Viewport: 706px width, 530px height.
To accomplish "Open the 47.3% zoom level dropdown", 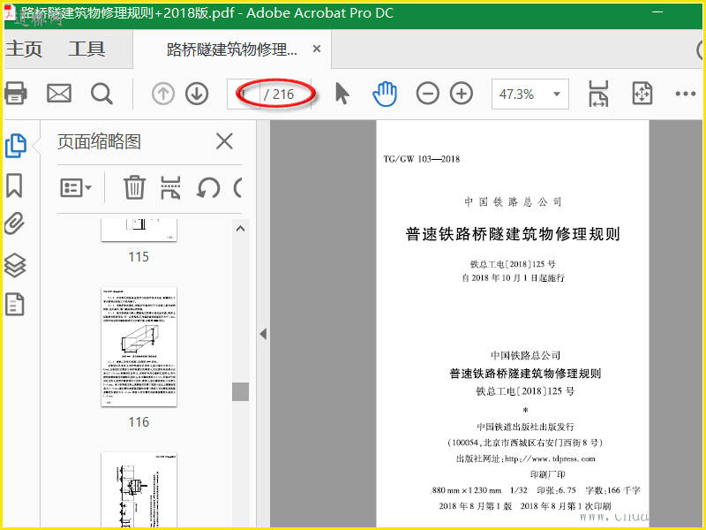I will [530, 94].
